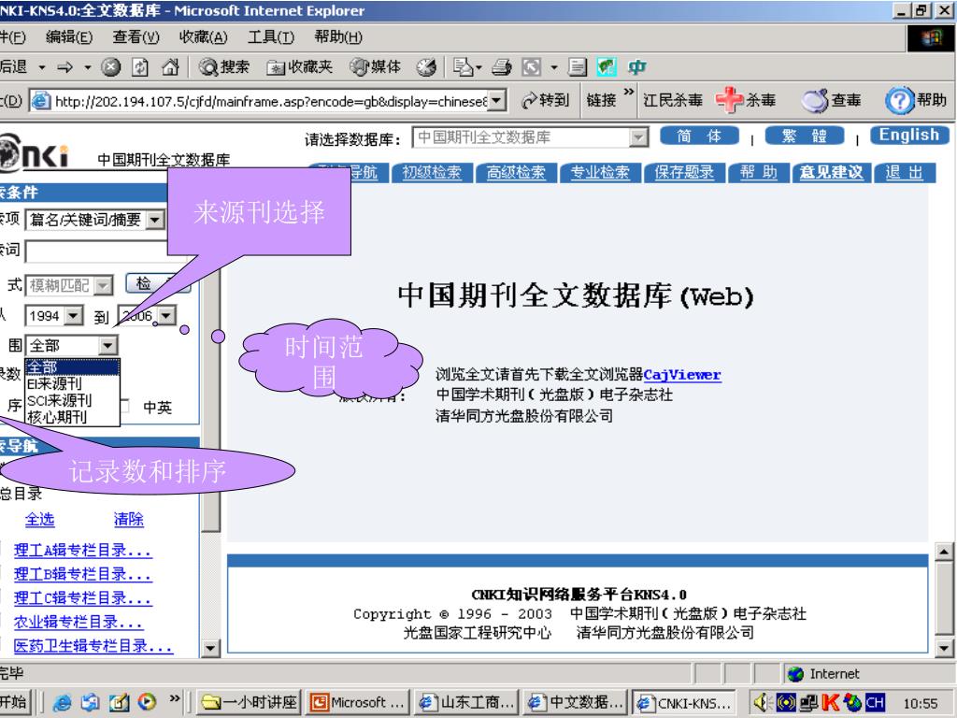Stop loading with the Stop icon
This screenshot has height=718, width=957.
(110, 67)
